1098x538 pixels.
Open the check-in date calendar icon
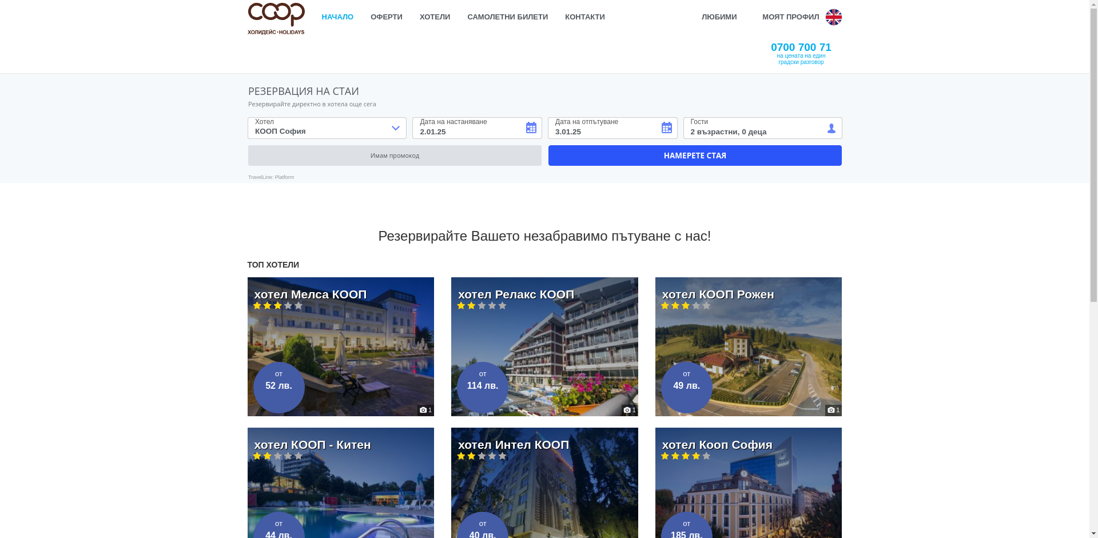click(x=531, y=127)
